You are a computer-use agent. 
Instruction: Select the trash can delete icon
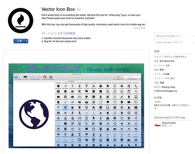click(129, 97)
